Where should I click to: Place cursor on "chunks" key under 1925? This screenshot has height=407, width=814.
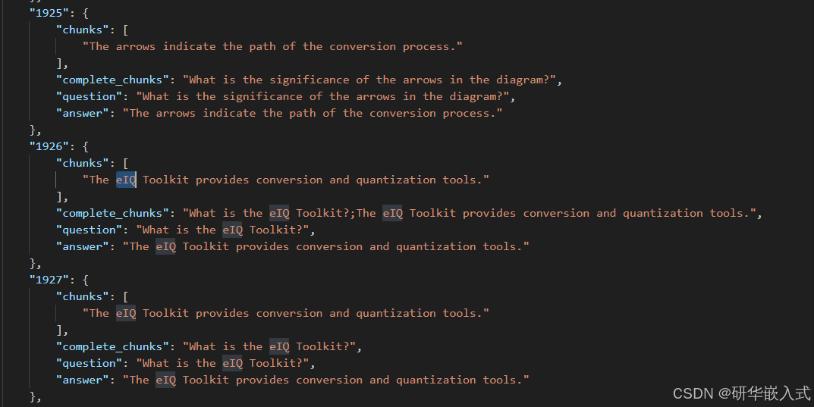pos(83,30)
